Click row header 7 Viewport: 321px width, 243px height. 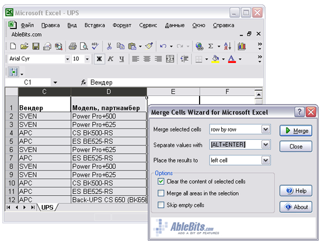point(12,158)
